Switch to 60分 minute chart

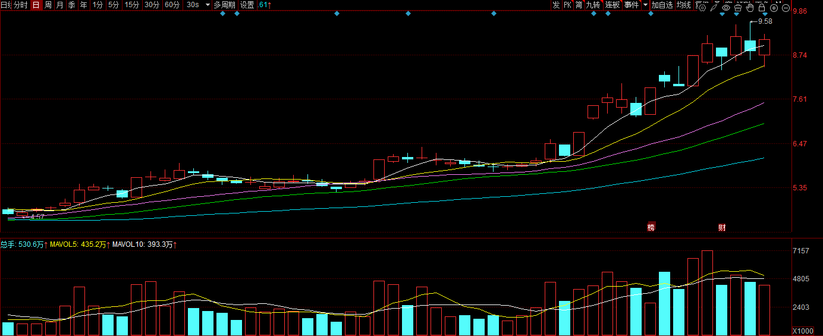point(172,5)
